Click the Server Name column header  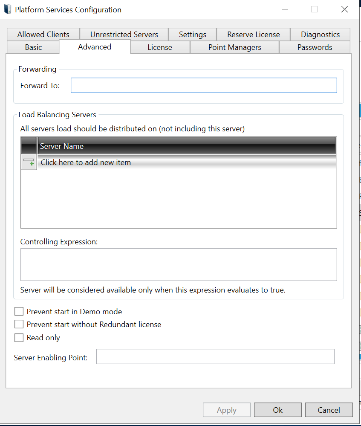(187, 146)
